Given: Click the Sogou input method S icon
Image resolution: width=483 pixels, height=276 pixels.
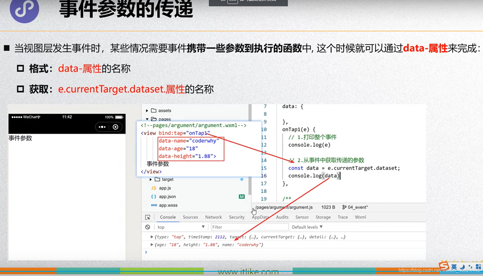Looking at the screenshot, I should (444, 266).
